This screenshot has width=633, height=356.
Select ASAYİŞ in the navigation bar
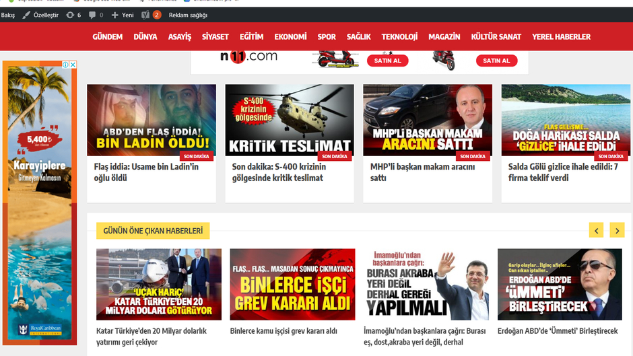pyautogui.click(x=180, y=37)
